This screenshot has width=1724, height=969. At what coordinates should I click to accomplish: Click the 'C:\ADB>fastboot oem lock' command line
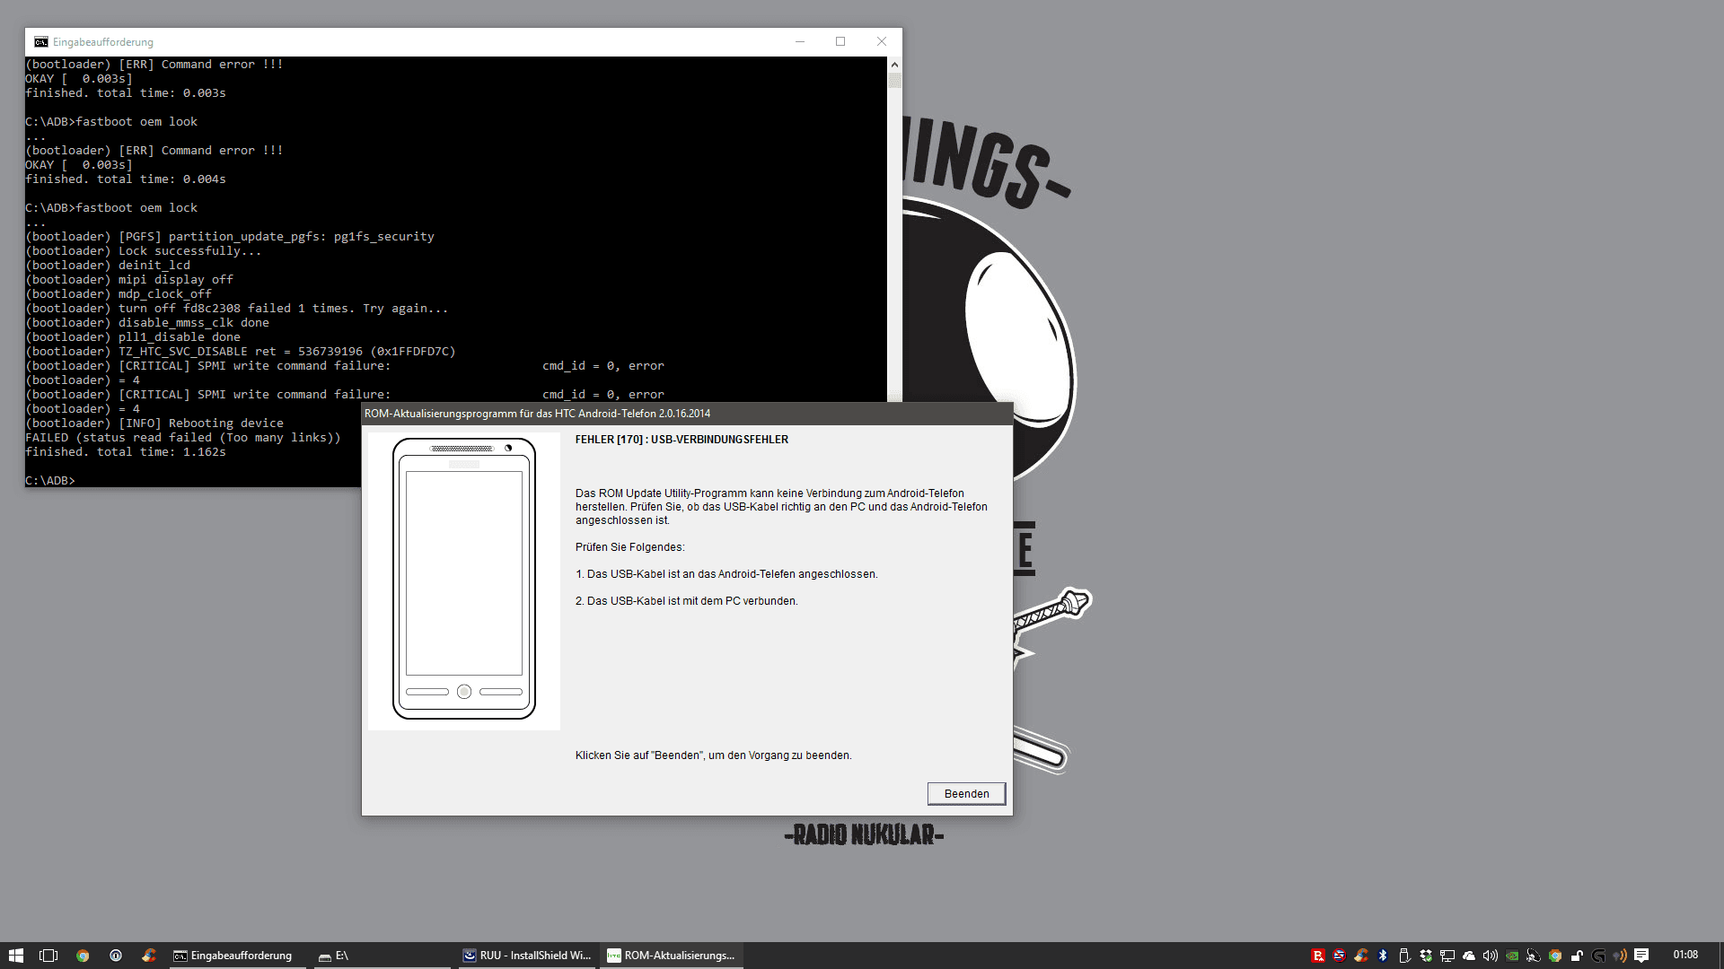pyautogui.click(x=111, y=208)
